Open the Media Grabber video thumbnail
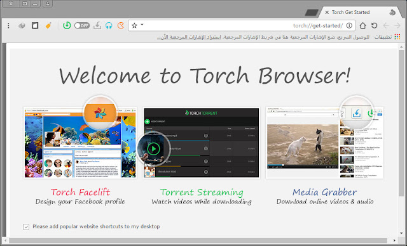 coord(325,143)
